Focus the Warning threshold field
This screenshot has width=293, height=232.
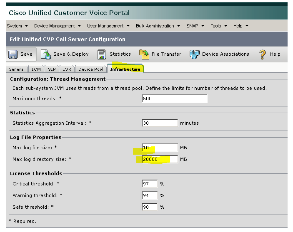[150, 195]
